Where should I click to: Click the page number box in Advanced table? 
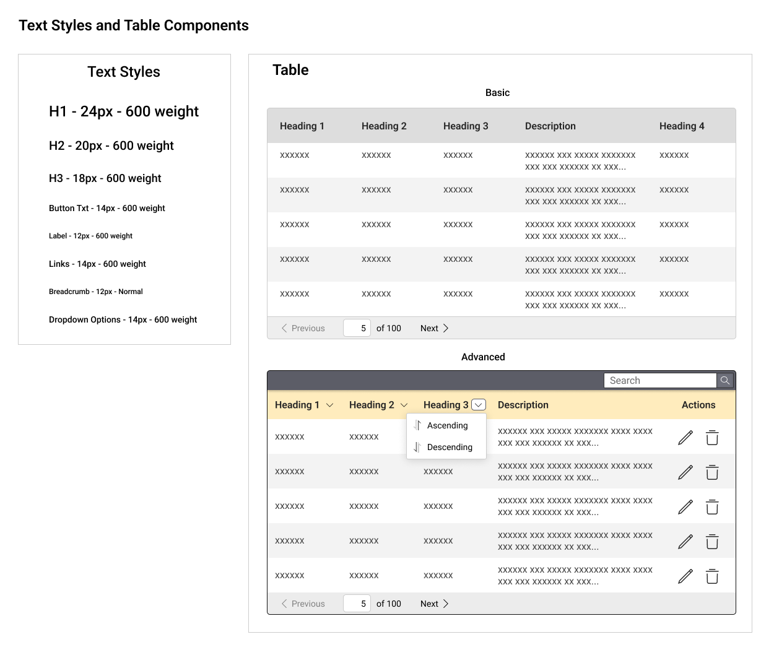pos(357,604)
